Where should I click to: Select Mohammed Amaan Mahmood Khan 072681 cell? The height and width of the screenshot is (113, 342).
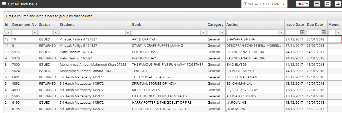click(95, 64)
